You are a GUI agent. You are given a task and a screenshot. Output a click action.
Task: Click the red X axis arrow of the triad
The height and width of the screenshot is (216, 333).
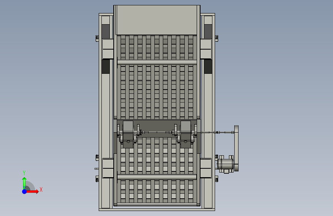pos(32,191)
